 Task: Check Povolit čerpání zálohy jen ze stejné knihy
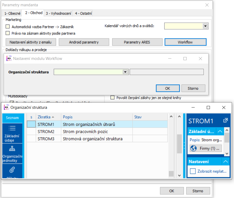[x=112, y=98]
